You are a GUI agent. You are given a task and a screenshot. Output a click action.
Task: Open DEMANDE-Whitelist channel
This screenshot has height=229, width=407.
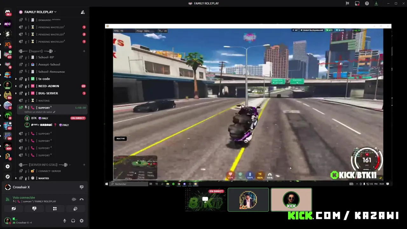tap(52, 20)
